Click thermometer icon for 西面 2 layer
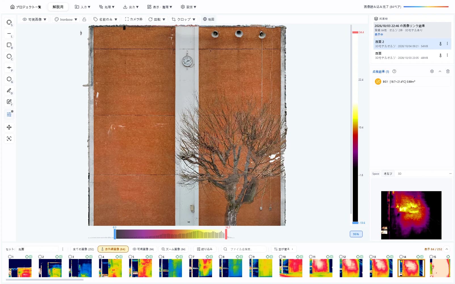The width and height of the screenshot is (455, 284). pyautogui.click(x=441, y=44)
